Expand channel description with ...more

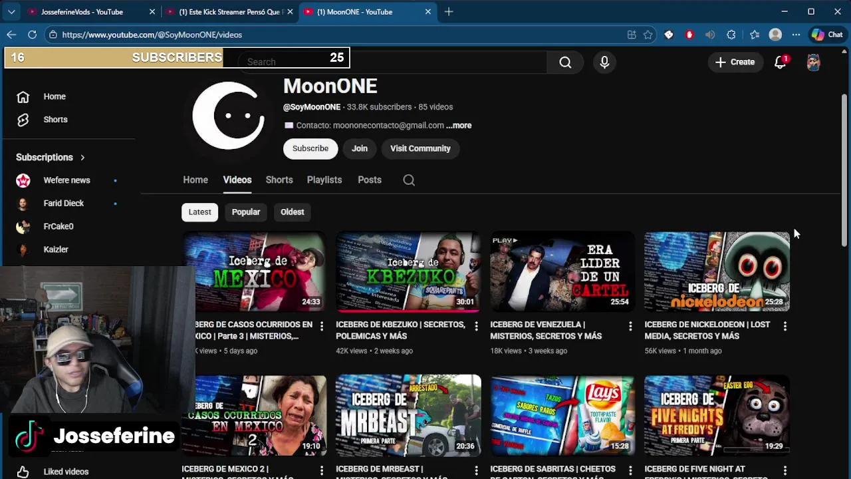tap(459, 125)
